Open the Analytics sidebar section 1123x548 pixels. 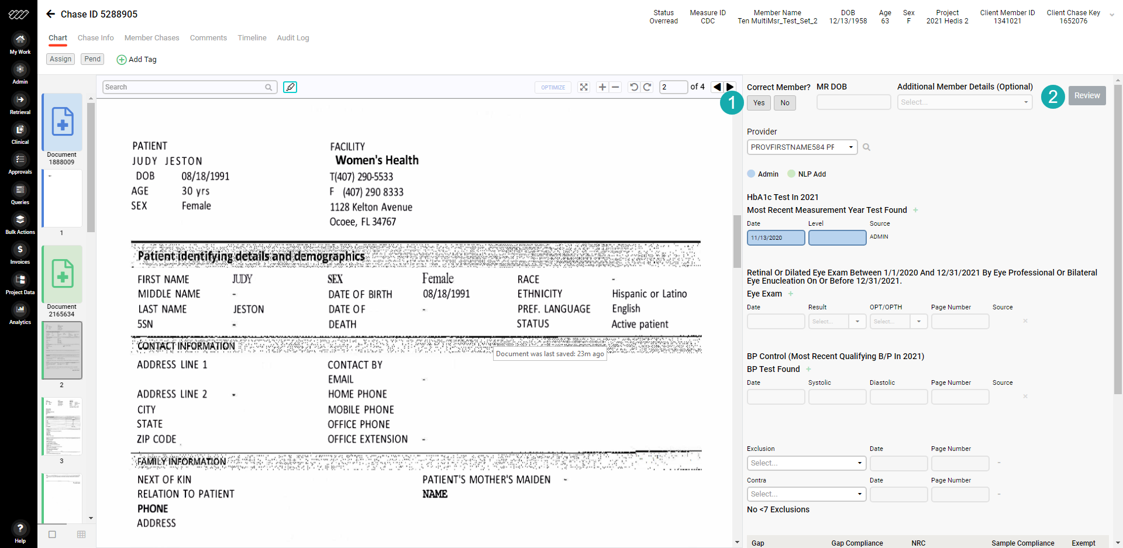[x=20, y=314]
